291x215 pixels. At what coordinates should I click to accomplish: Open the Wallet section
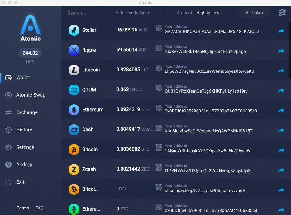(23, 78)
